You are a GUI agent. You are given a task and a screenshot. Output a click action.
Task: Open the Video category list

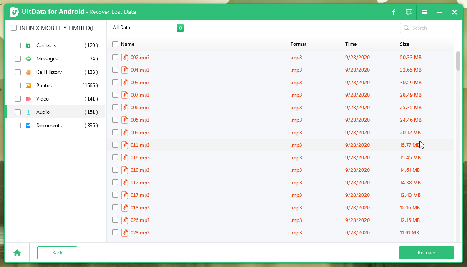[56, 98]
